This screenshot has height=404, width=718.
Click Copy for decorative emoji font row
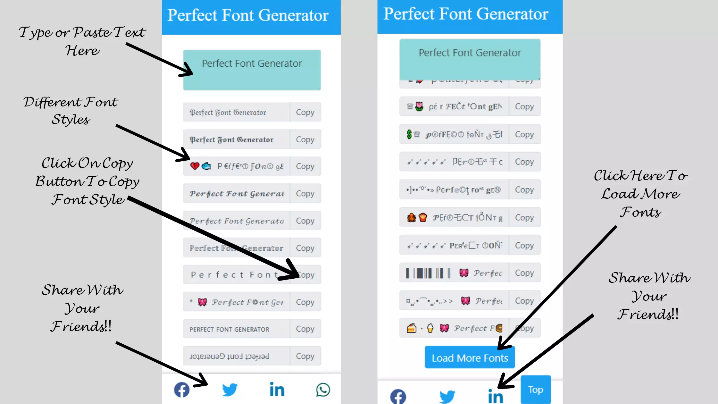click(x=305, y=166)
